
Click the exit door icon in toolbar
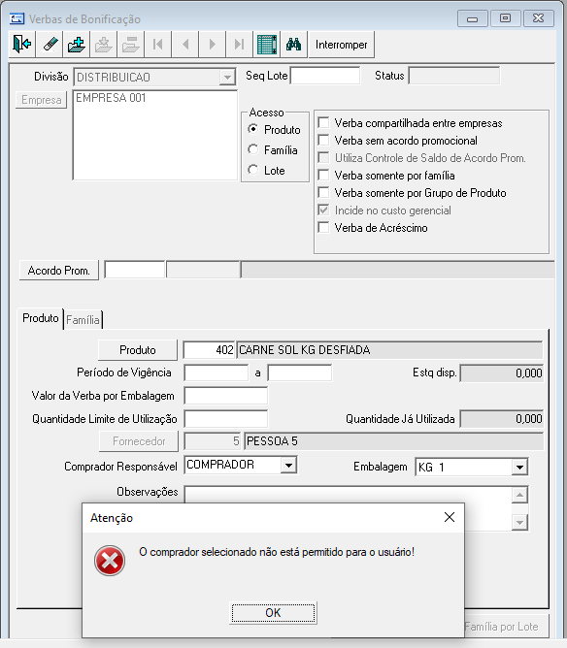(x=22, y=44)
